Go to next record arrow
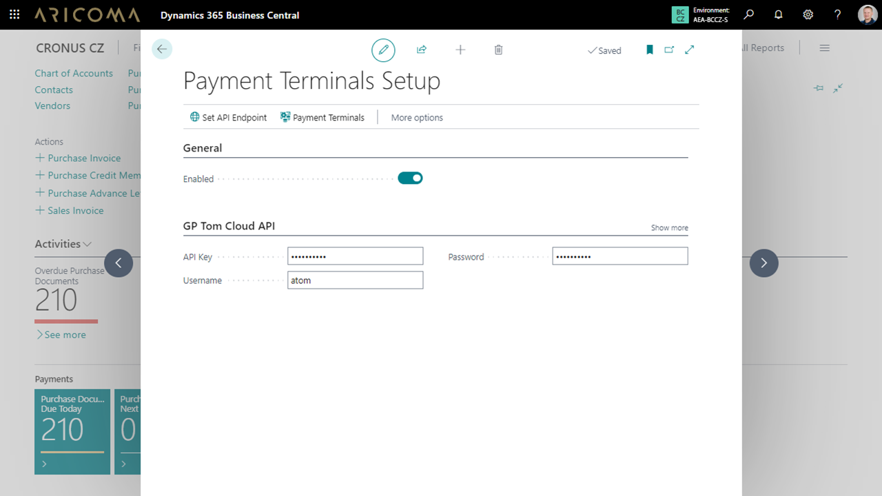 763,263
